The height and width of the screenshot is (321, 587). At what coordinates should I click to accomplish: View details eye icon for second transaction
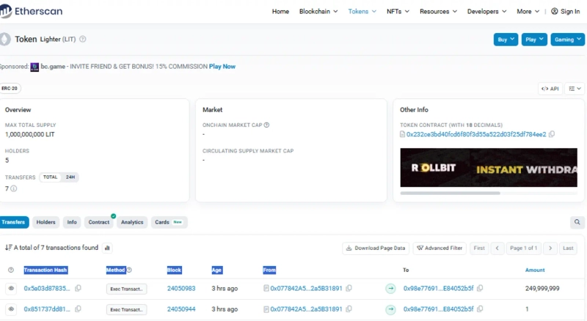(x=11, y=309)
